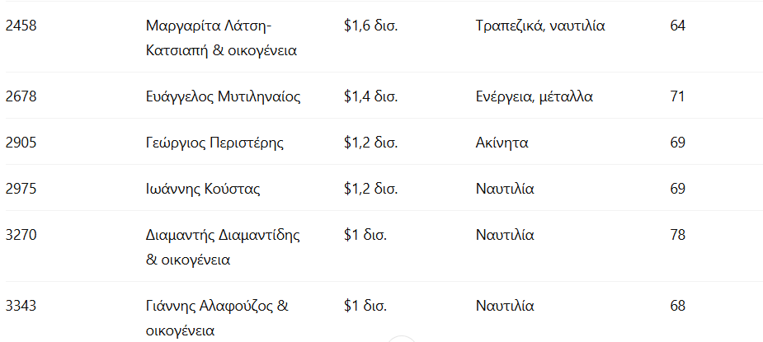Click the age value 78
763x342 pixels.
(x=678, y=235)
